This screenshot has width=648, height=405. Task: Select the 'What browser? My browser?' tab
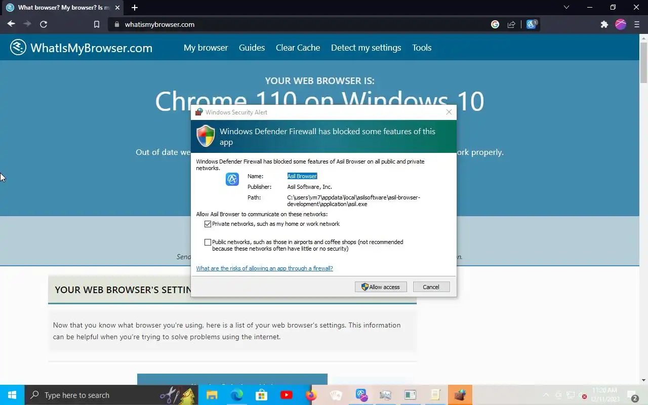click(64, 8)
